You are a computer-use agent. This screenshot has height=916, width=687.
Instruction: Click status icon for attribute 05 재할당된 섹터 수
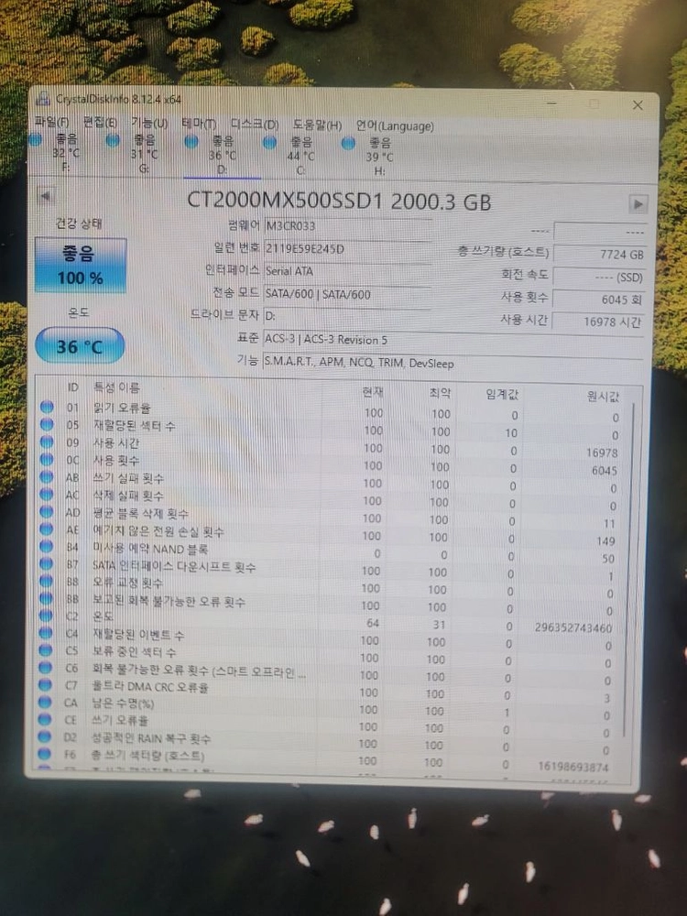pos(47,425)
